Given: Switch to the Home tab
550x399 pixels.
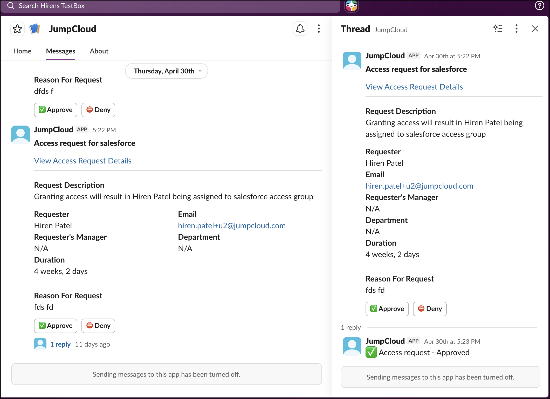Looking at the screenshot, I should pos(22,51).
